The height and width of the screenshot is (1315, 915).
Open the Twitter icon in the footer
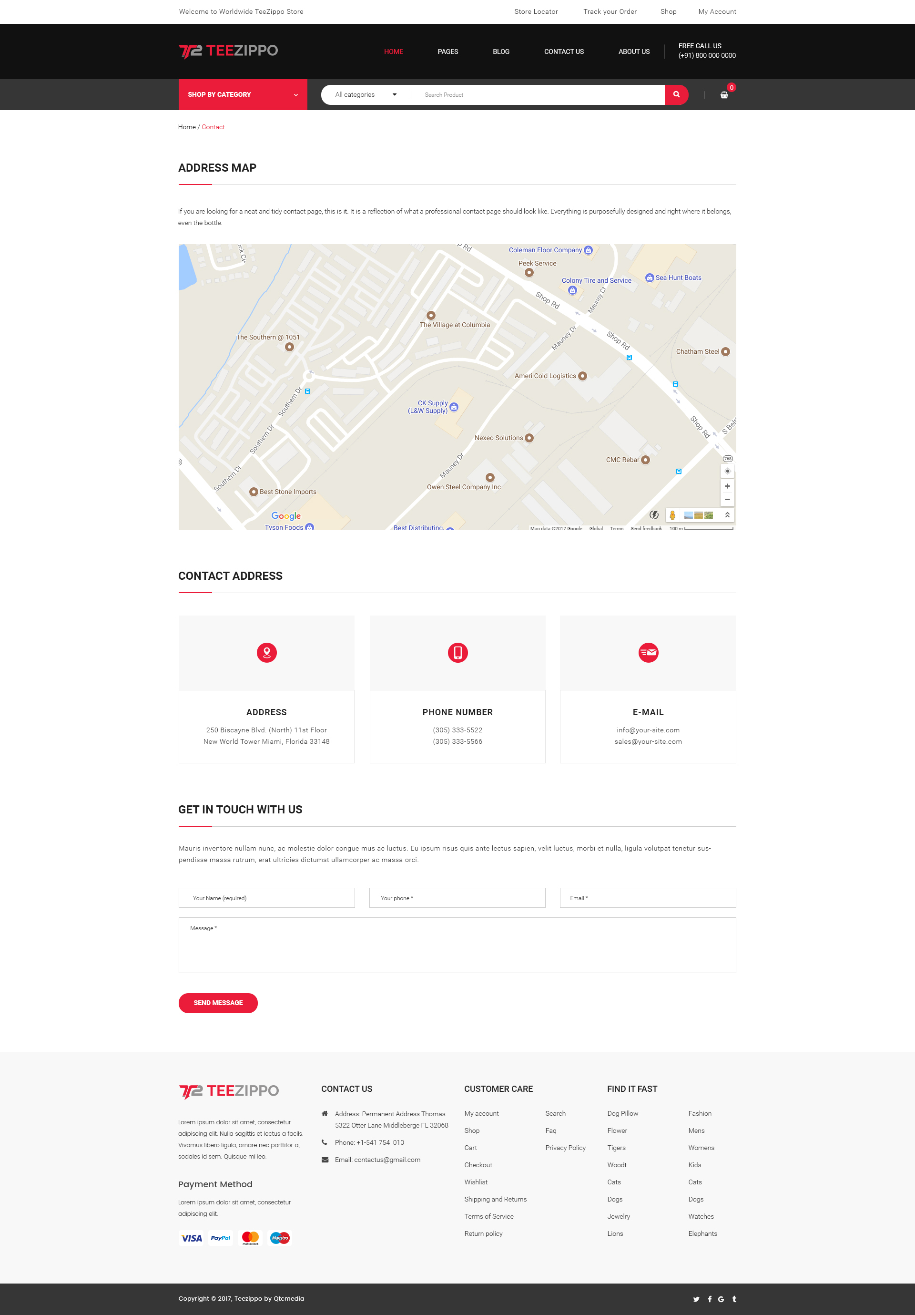tap(696, 1299)
